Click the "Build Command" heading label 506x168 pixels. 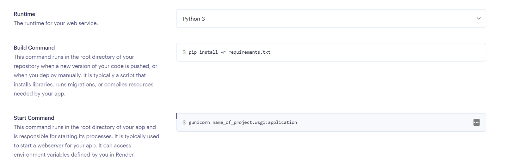click(34, 48)
